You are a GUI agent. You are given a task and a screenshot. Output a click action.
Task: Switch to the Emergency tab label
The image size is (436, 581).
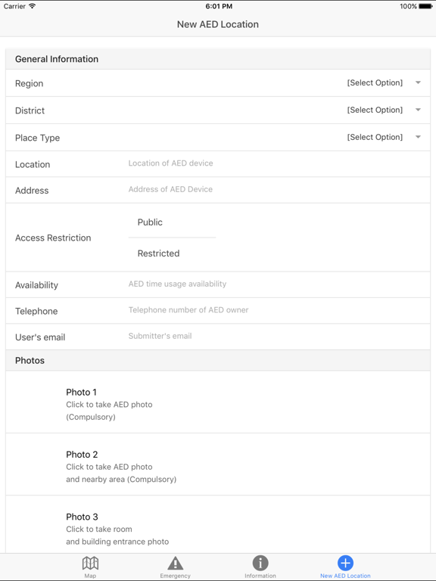point(175,576)
